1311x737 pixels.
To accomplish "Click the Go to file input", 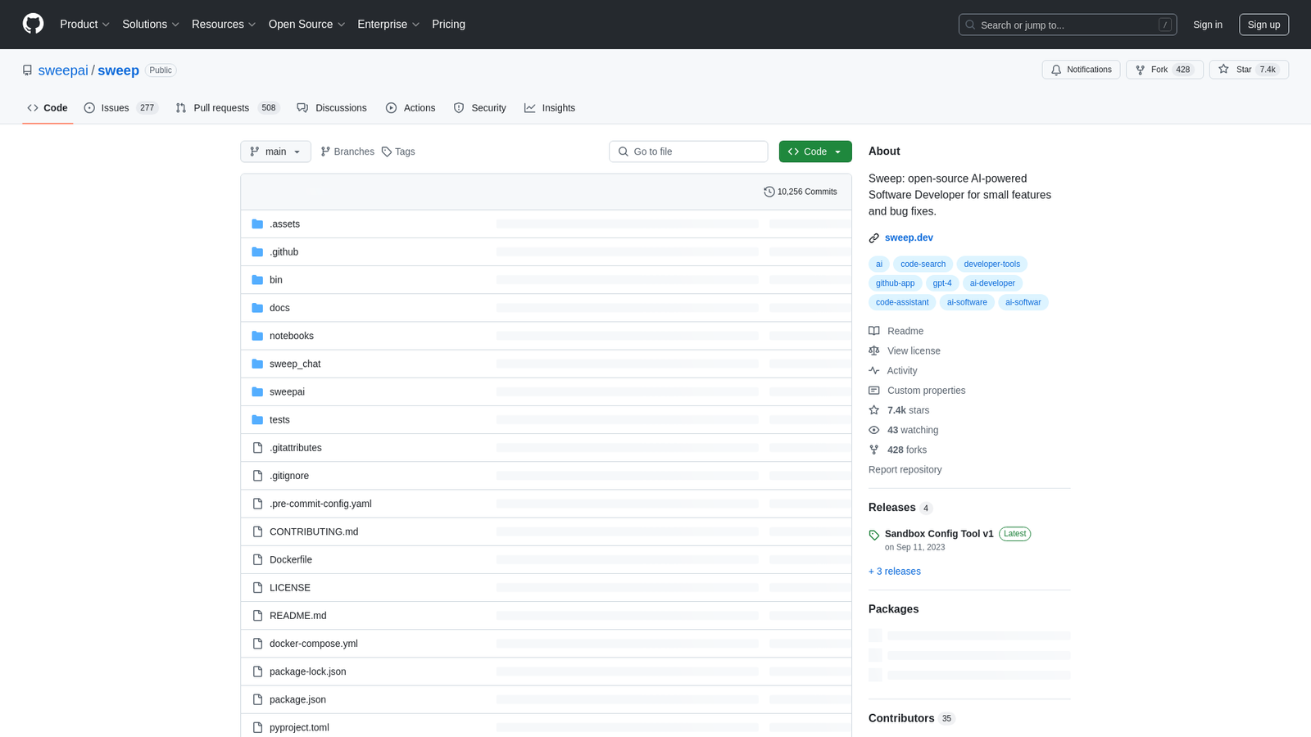I will 688,151.
